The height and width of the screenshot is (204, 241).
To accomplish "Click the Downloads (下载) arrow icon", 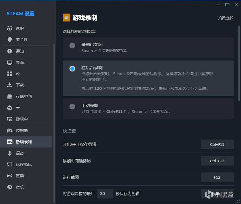I will point(10,85).
